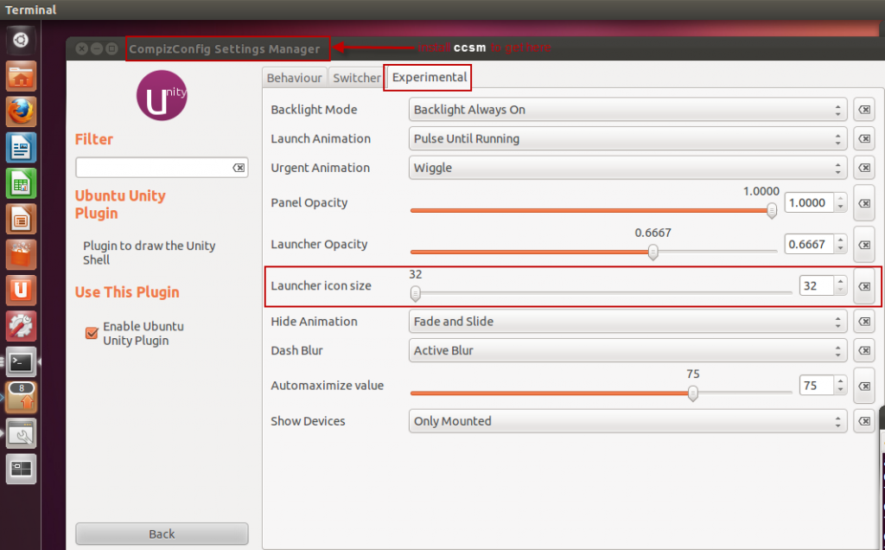Click the Unity plugin logo
The image size is (885, 550).
(x=161, y=95)
